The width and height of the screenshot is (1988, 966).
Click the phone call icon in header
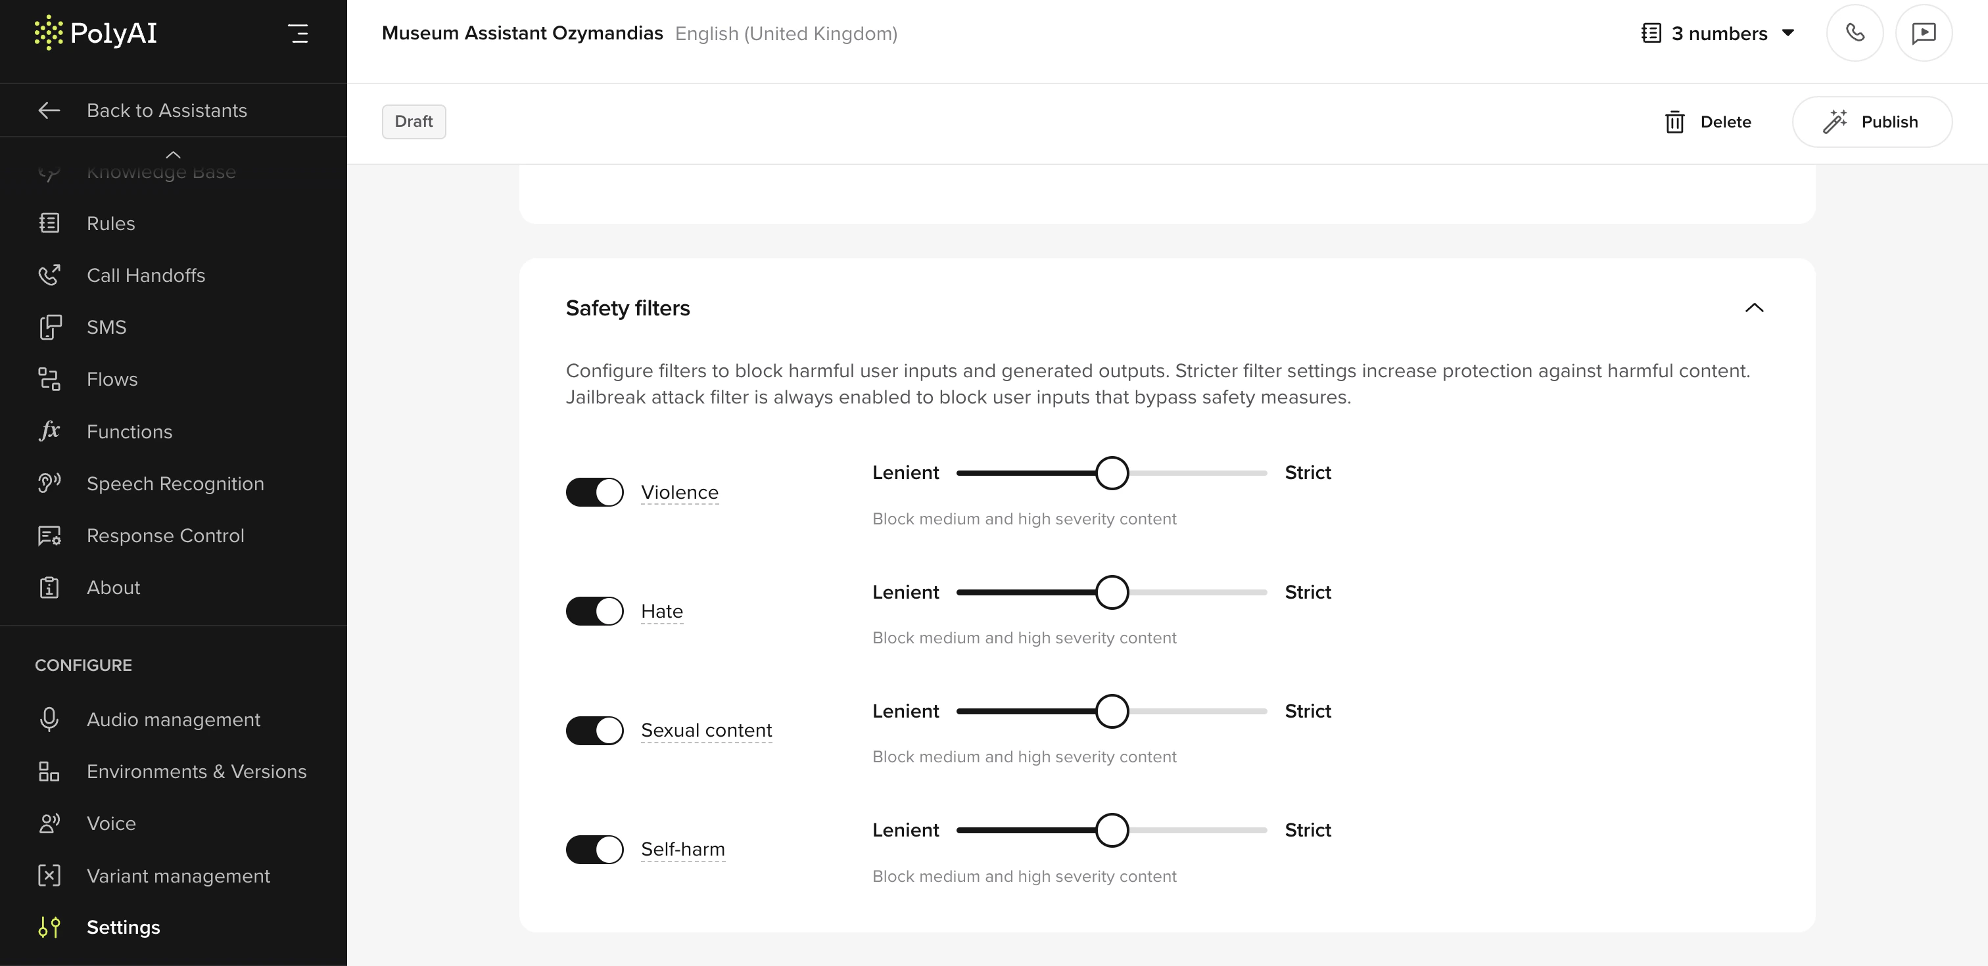pyautogui.click(x=1855, y=33)
